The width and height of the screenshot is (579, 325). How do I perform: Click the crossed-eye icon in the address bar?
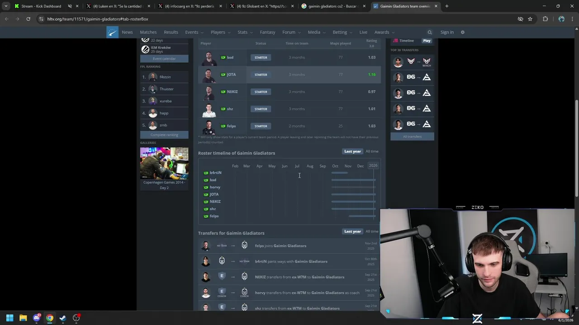520,19
